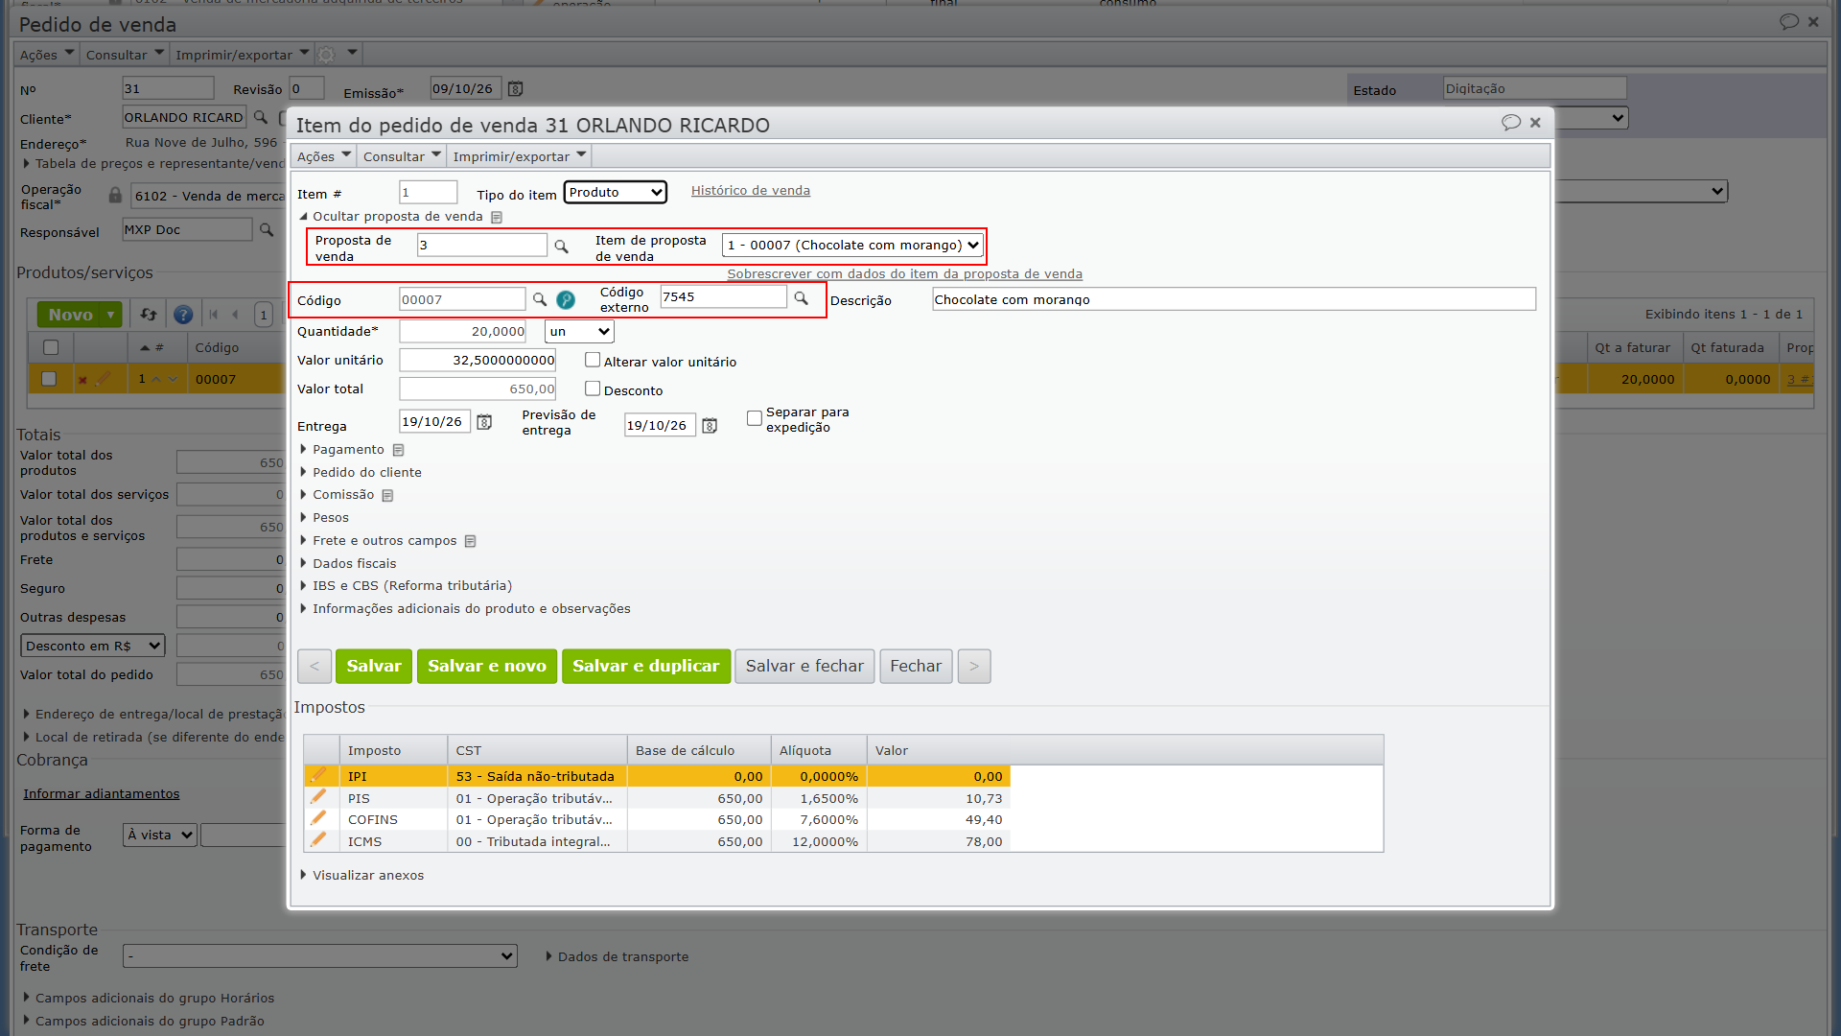Viewport: 1841px width, 1036px height.
Task: Open the comment bubble icon in the item dialog
Action: click(x=1511, y=123)
